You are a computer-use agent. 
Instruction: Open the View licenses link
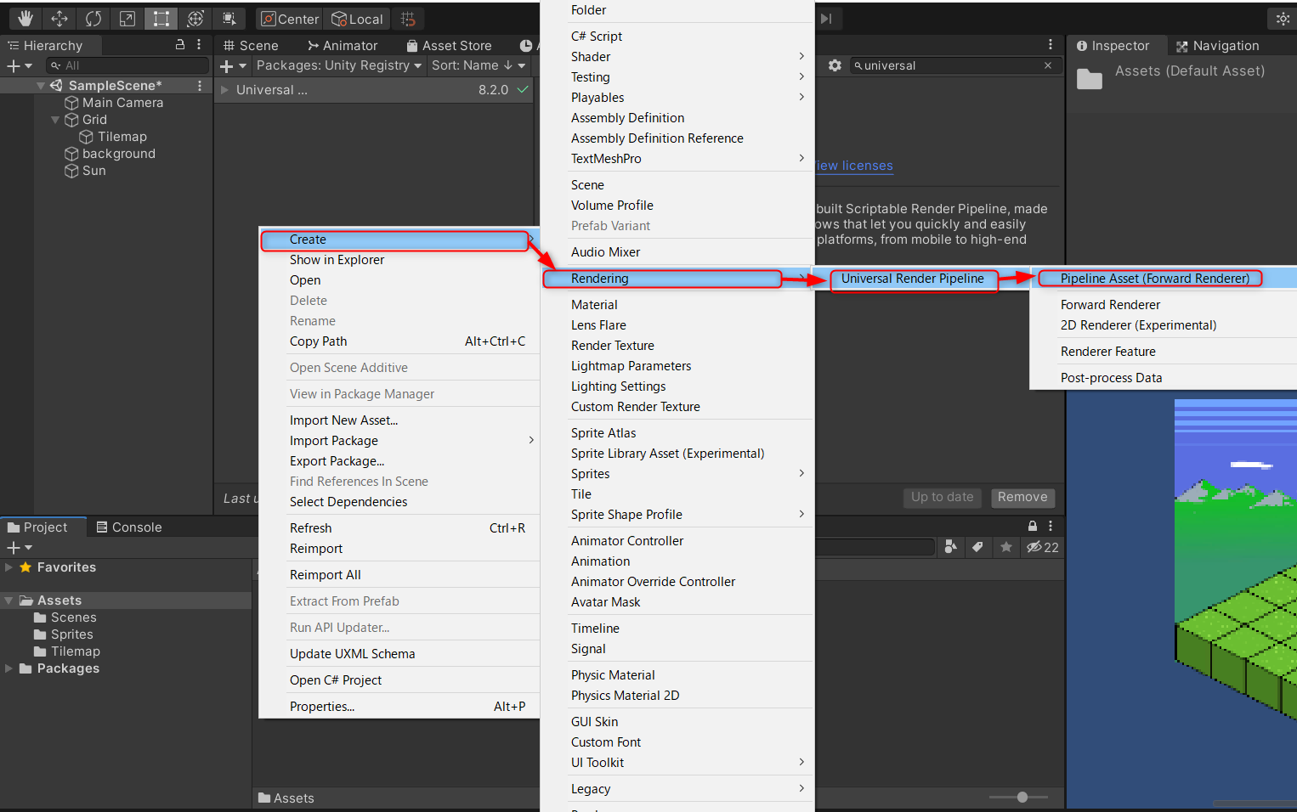(x=854, y=166)
